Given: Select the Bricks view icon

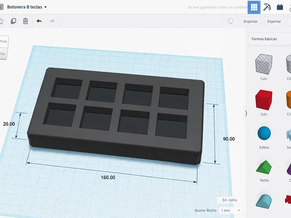Looking at the screenshot, I should (x=280, y=7).
